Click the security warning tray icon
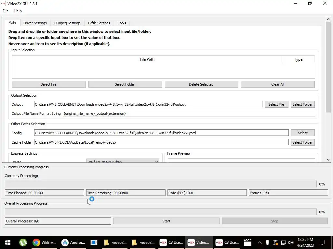This screenshot has height=249, width=333. pos(275,243)
